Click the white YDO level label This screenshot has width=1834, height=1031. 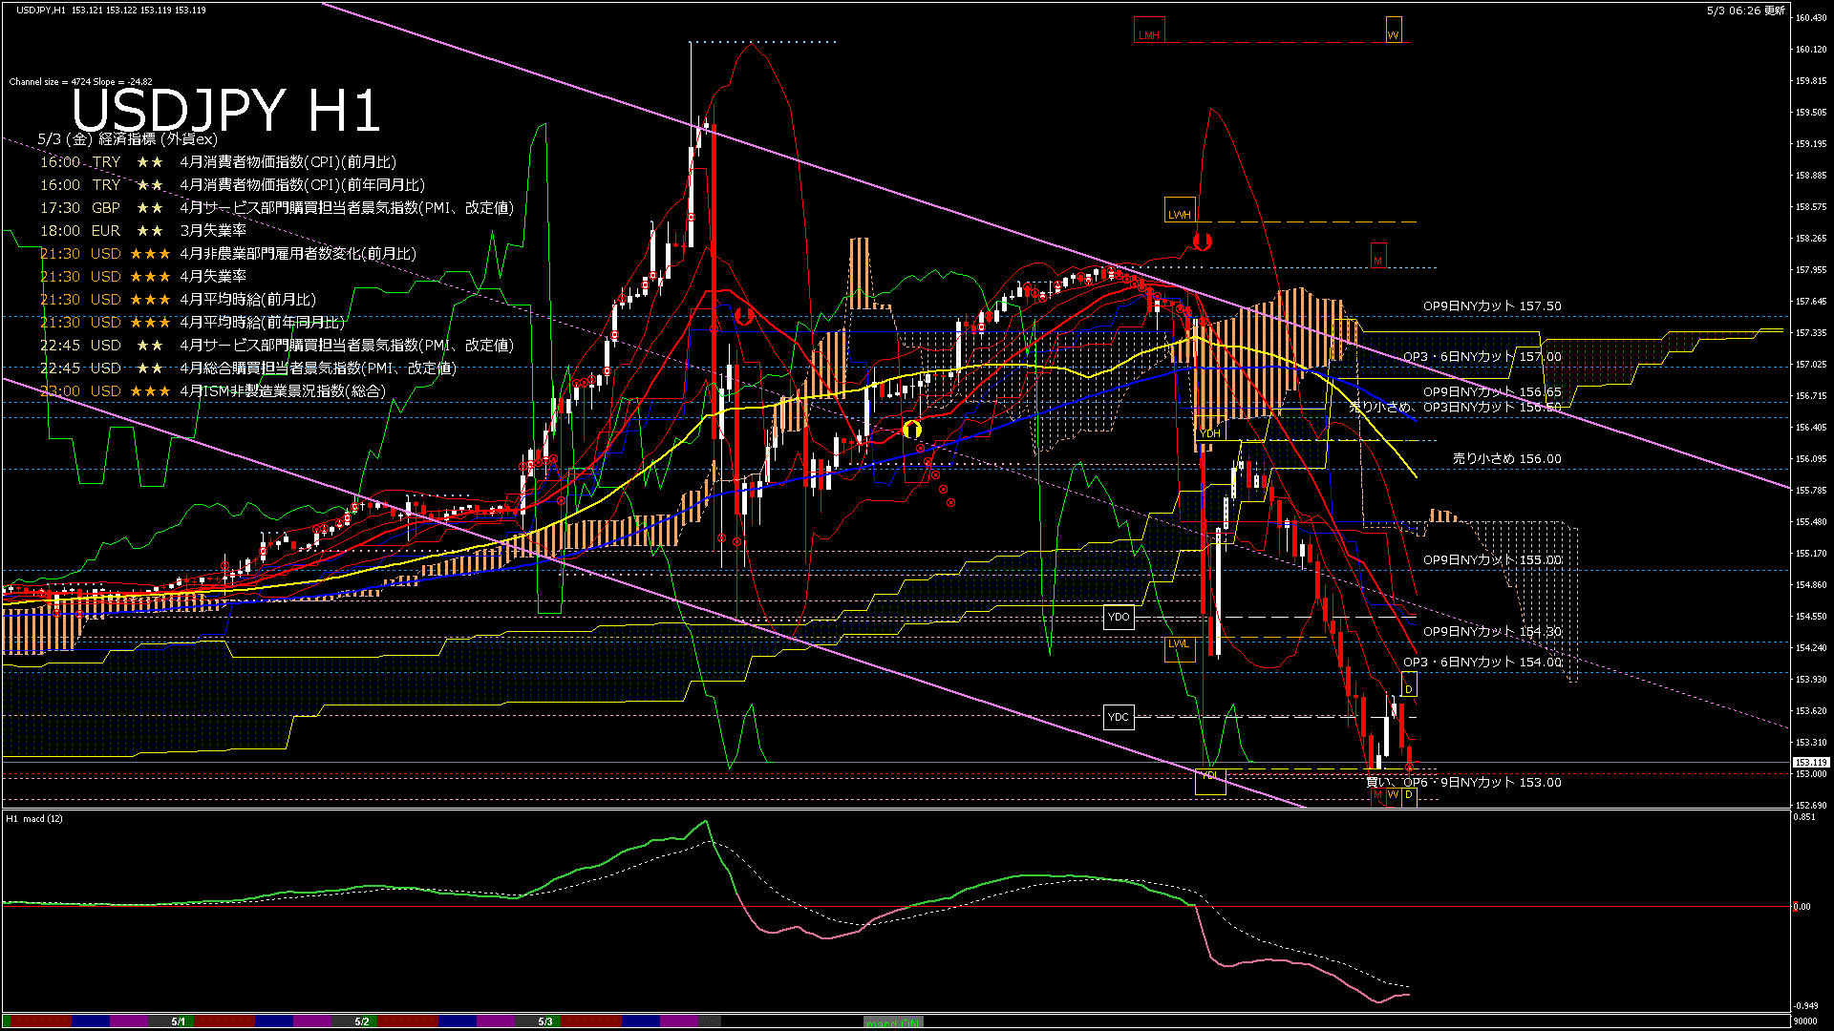coord(1119,618)
